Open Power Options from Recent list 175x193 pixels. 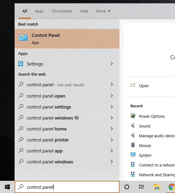point(152,116)
